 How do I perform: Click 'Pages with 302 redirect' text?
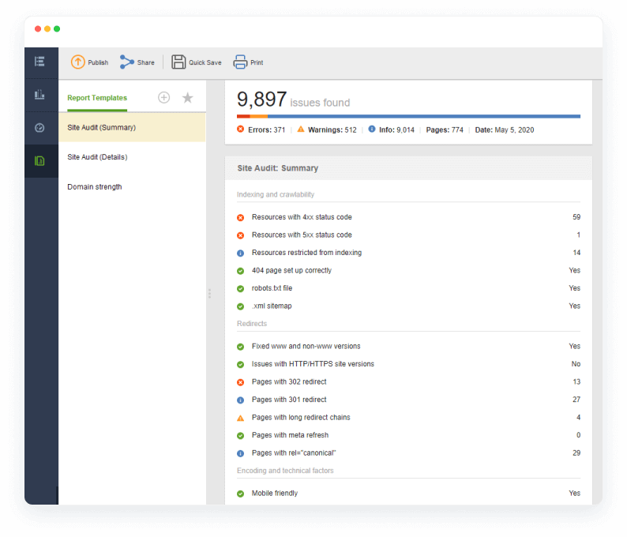coord(289,382)
